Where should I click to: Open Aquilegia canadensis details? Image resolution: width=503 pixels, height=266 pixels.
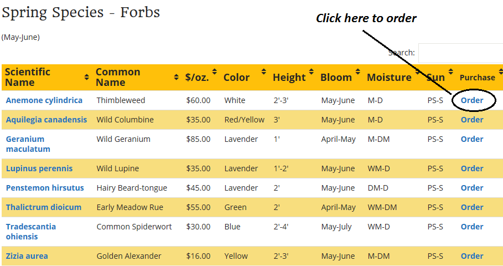click(x=46, y=120)
